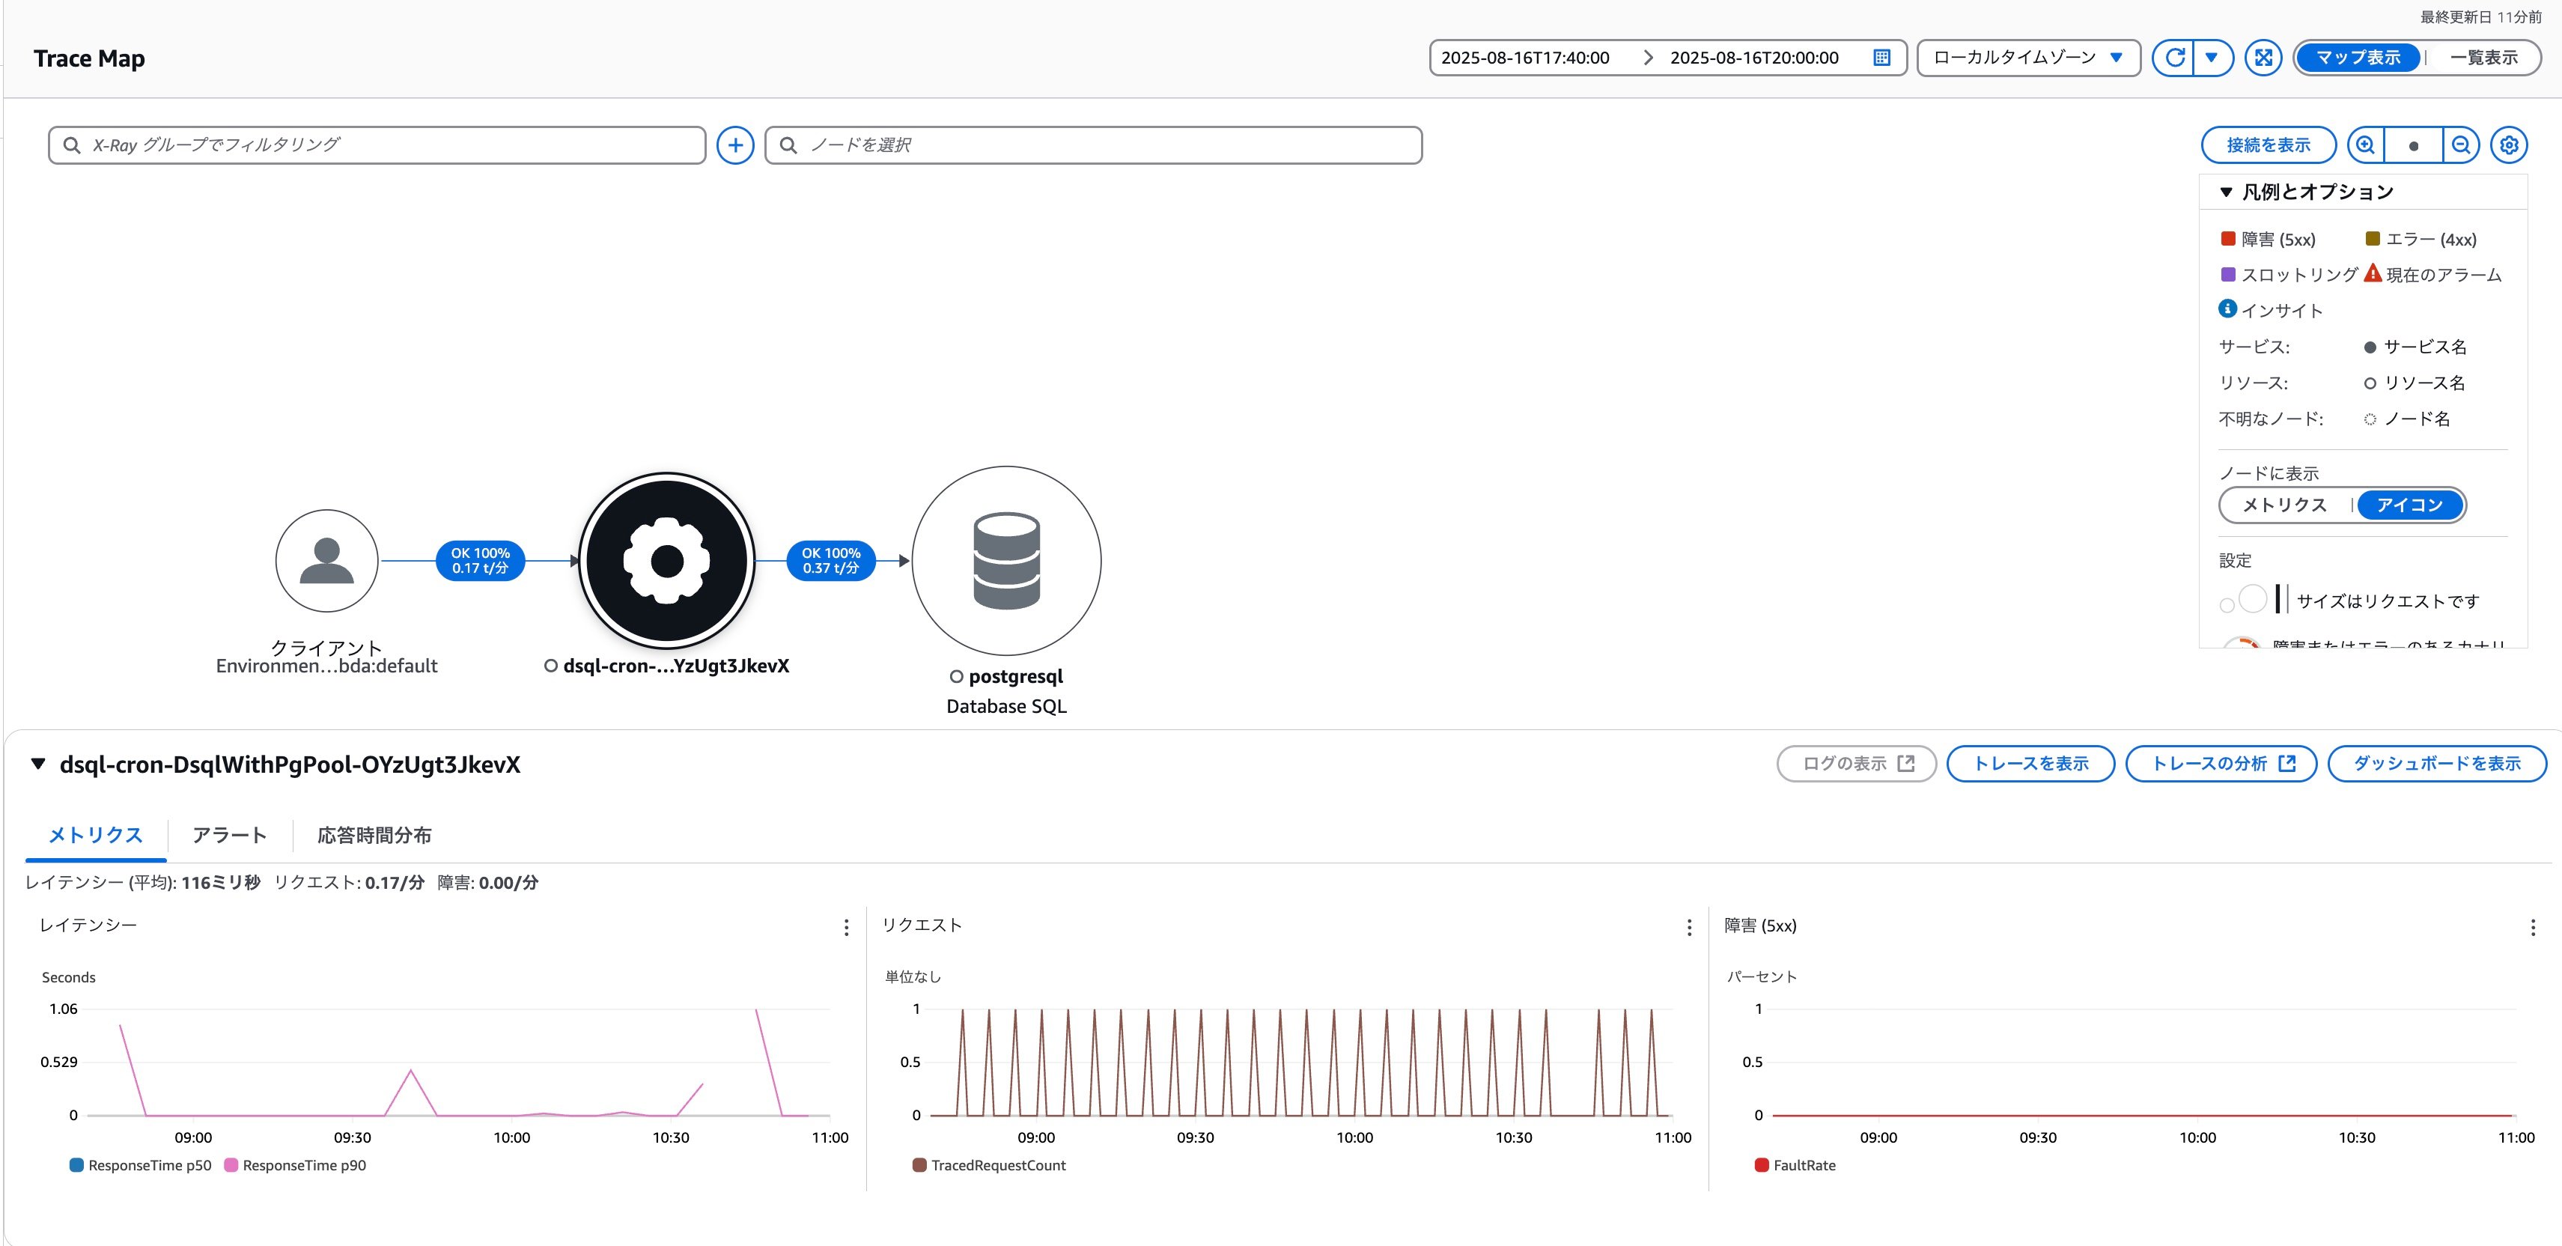
Task: Click the Trace Map page title
Action: pos(90,58)
